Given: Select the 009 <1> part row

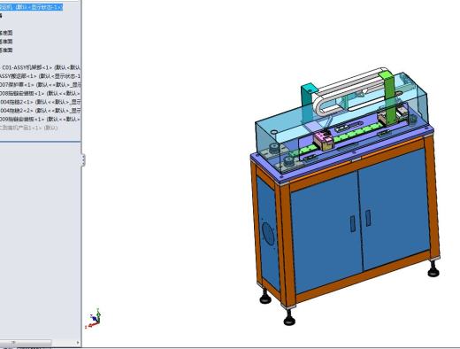Looking at the screenshot, I should (40, 120).
